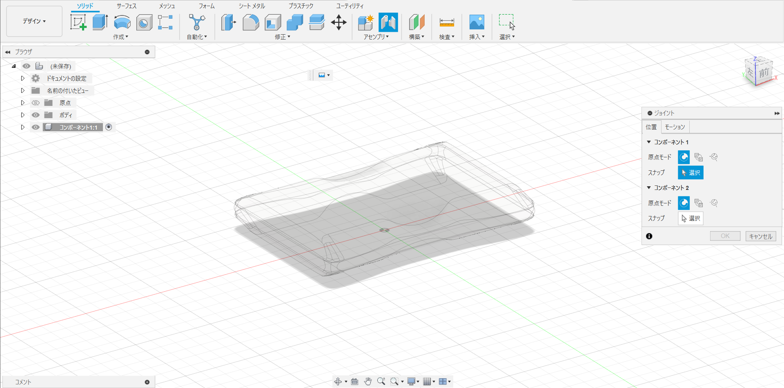The width and height of the screenshot is (784, 388).
Task: Open the モーション tab in Joint dialog
Action: (675, 127)
